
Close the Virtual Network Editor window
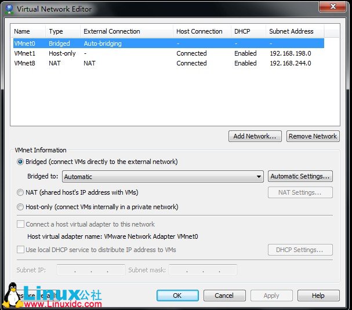[x=332, y=6]
